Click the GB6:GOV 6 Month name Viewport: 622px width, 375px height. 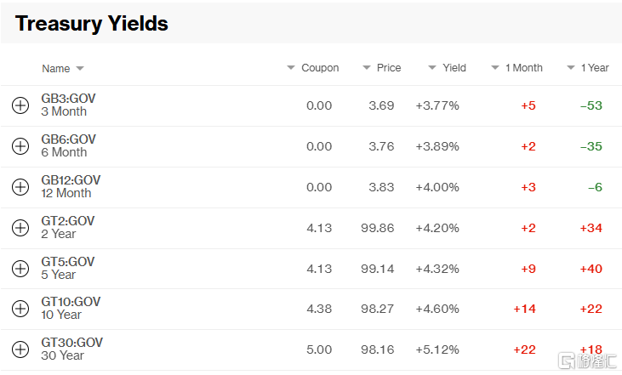pos(68,145)
